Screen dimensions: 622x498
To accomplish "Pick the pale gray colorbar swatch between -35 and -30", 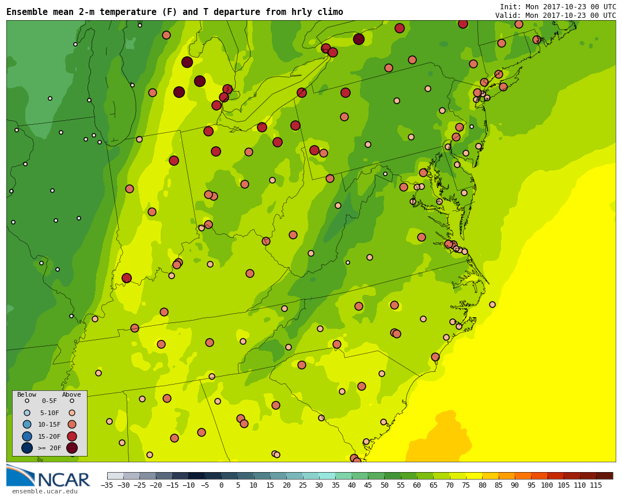I will coord(115,476).
